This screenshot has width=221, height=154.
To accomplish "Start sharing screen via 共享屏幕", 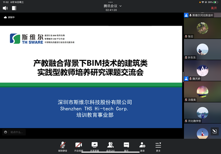I will tap(94, 146).
